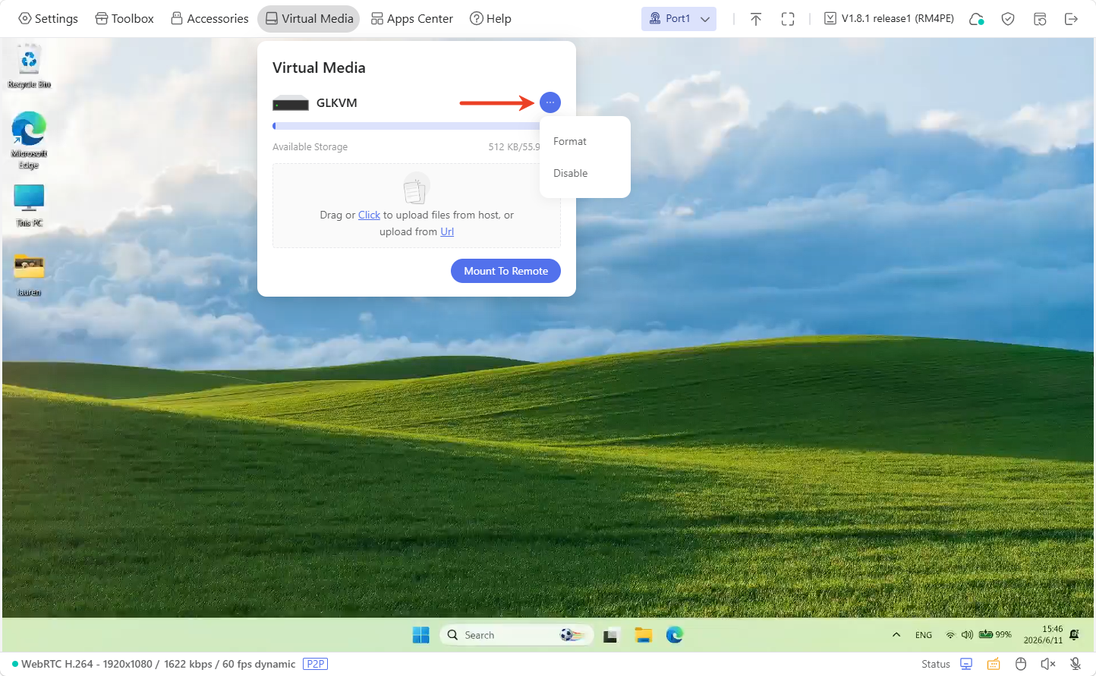This screenshot has height=676, width=1096.
Task: Click the Virtual Media panel heading
Action: click(x=319, y=68)
